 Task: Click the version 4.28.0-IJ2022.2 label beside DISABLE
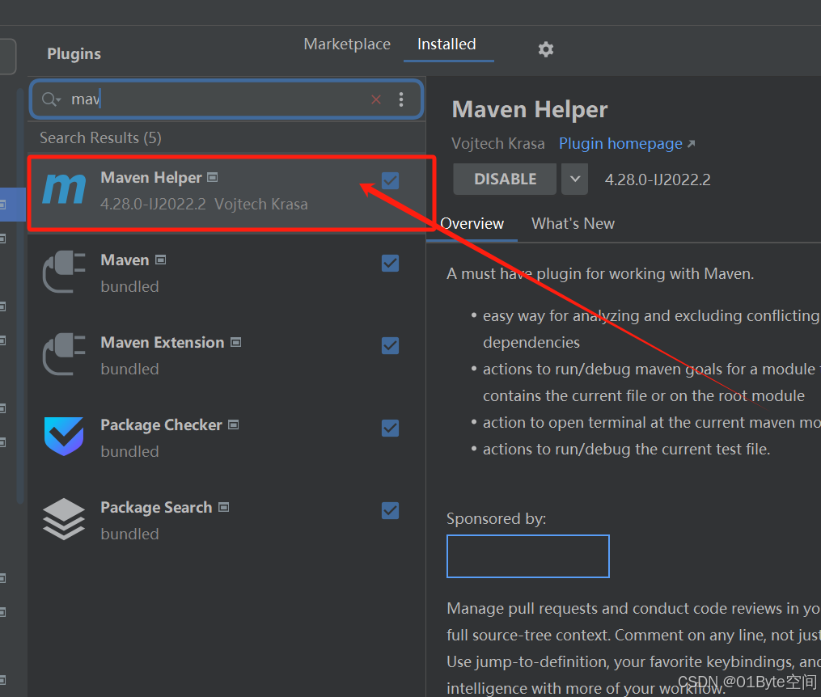(658, 180)
